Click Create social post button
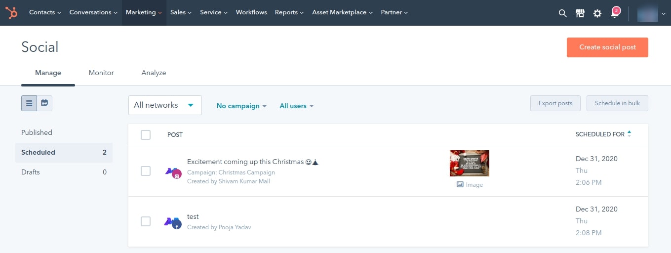This screenshot has height=253, width=671. pyautogui.click(x=607, y=47)
